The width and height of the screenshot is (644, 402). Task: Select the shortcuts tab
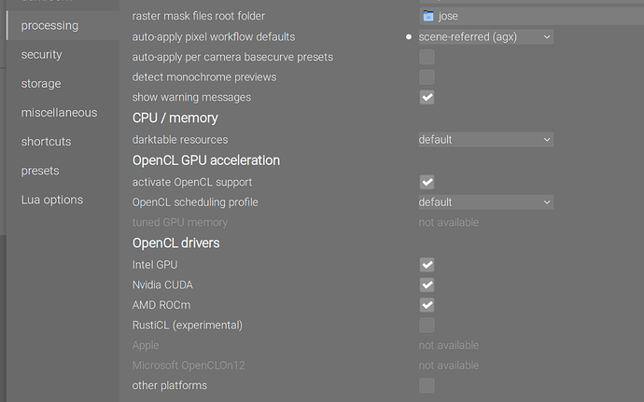(47, 142)
